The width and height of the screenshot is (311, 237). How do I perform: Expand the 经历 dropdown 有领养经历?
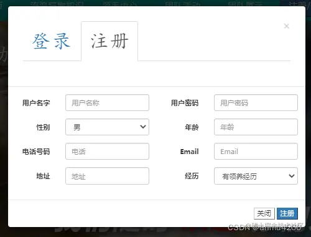pyautogui.click(x=256, y=176)
